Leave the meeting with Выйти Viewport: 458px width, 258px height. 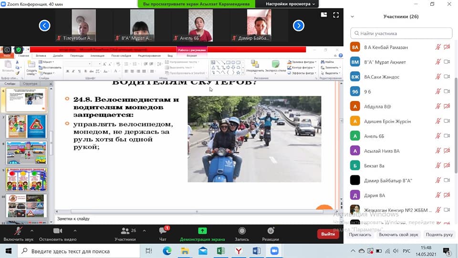[x=328, y=234]
